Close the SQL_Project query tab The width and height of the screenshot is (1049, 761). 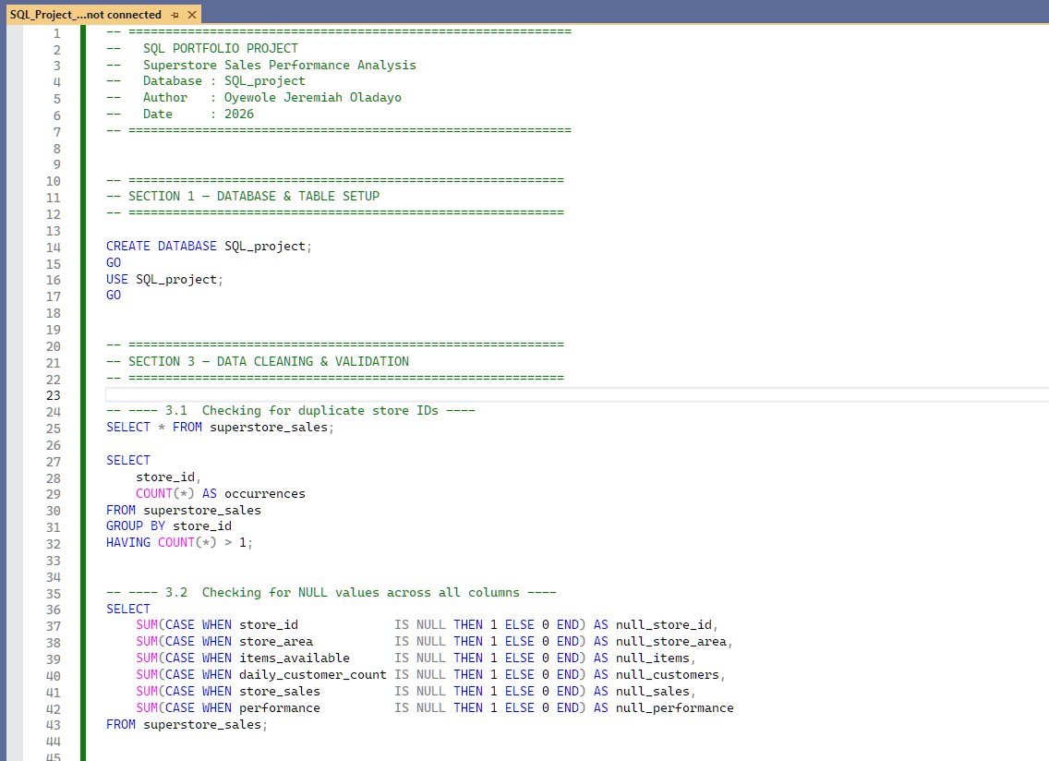click(192, 15)
